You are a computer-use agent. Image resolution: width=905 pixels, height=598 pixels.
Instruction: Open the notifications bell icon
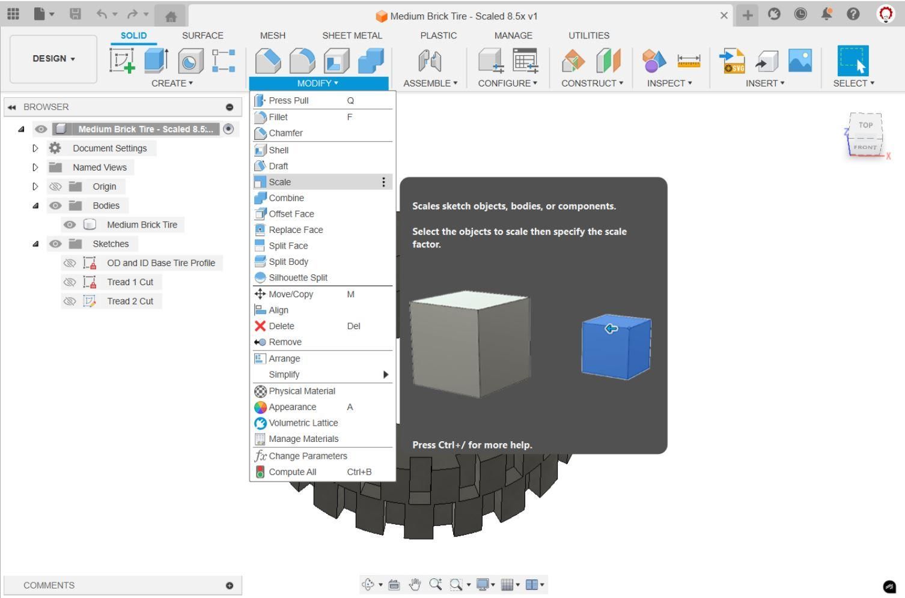(x=827, y=14)
